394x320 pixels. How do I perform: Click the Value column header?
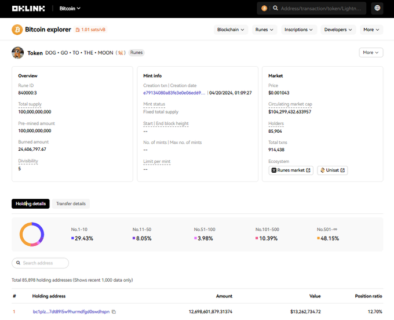[315, 296]
